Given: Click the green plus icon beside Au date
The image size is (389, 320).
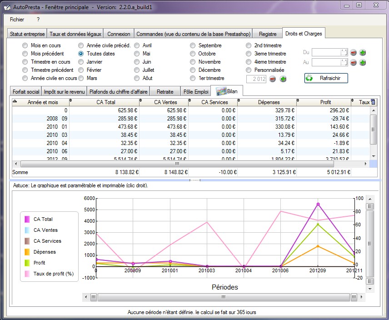Looking at the screenshot, I should pyautogui.click(x=363, y=63).
